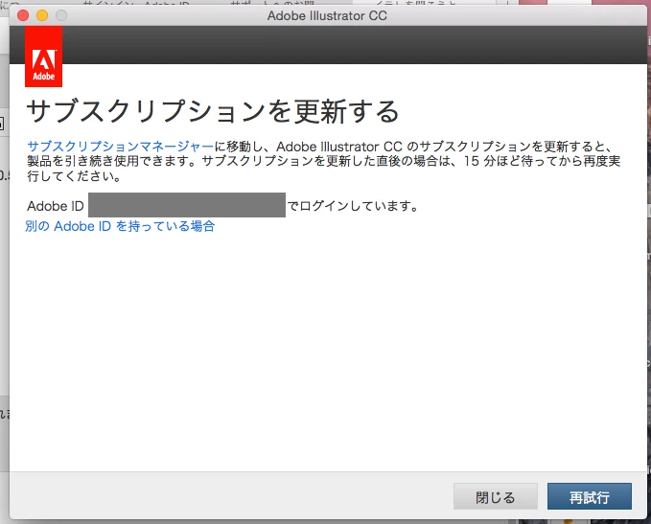The width and height of the screenshot is (651, 524).
Task: Click the サブスクリプションを更新する heading
Action: pyautogui.click(x=213, y=111)
